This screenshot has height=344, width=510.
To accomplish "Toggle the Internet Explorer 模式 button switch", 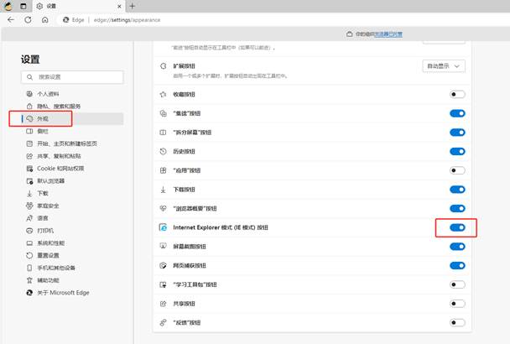I will (x=457, y=227).
